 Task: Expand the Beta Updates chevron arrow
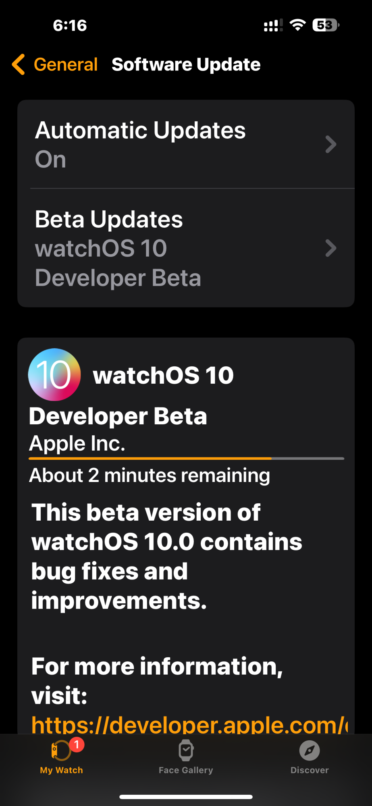point(331,248)
